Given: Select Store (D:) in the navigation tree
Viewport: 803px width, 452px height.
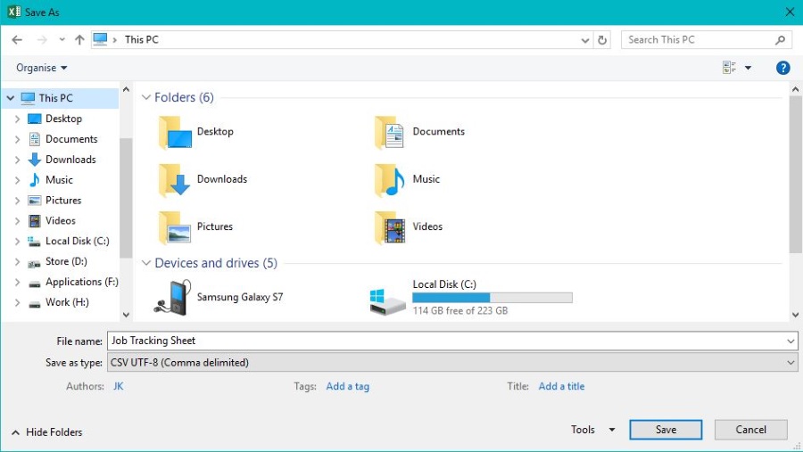Looking at the screenshot, I should pos(66,261).
